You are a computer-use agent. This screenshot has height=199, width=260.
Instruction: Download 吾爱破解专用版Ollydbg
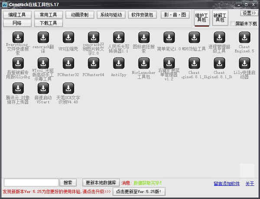(x=18, y=63)
